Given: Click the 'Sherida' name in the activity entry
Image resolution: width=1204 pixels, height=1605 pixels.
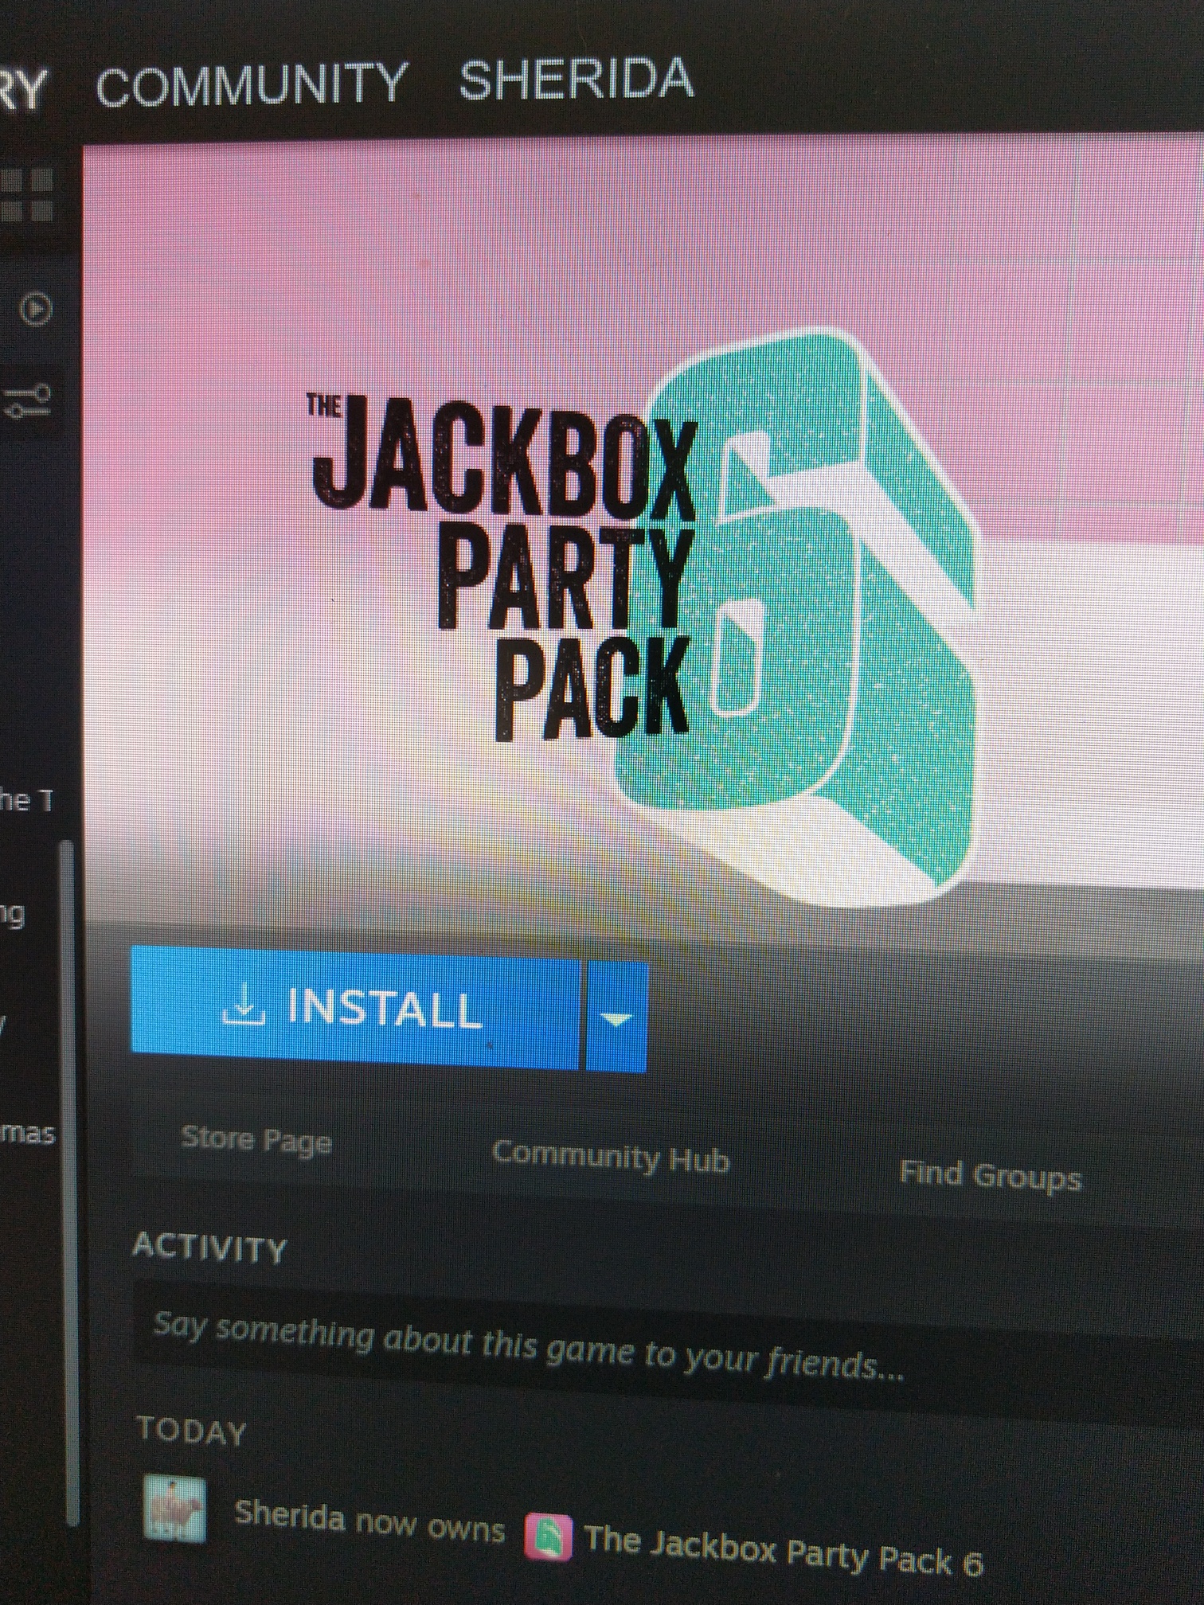Looking at the screenshot, I should (290, 1513).
